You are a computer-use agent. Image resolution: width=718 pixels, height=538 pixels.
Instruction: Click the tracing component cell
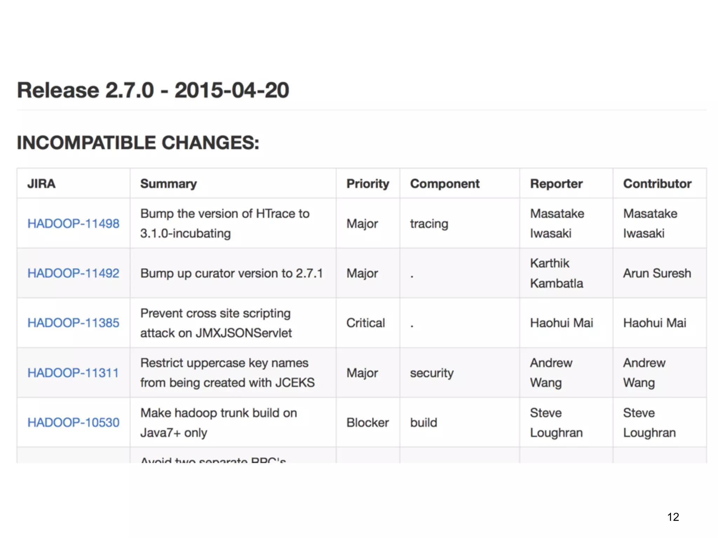click(x=429, y=223)
